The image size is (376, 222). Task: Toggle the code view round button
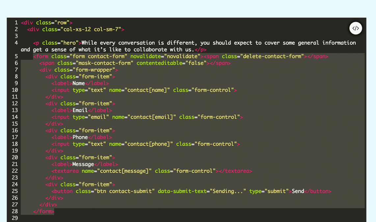[356, 28]
